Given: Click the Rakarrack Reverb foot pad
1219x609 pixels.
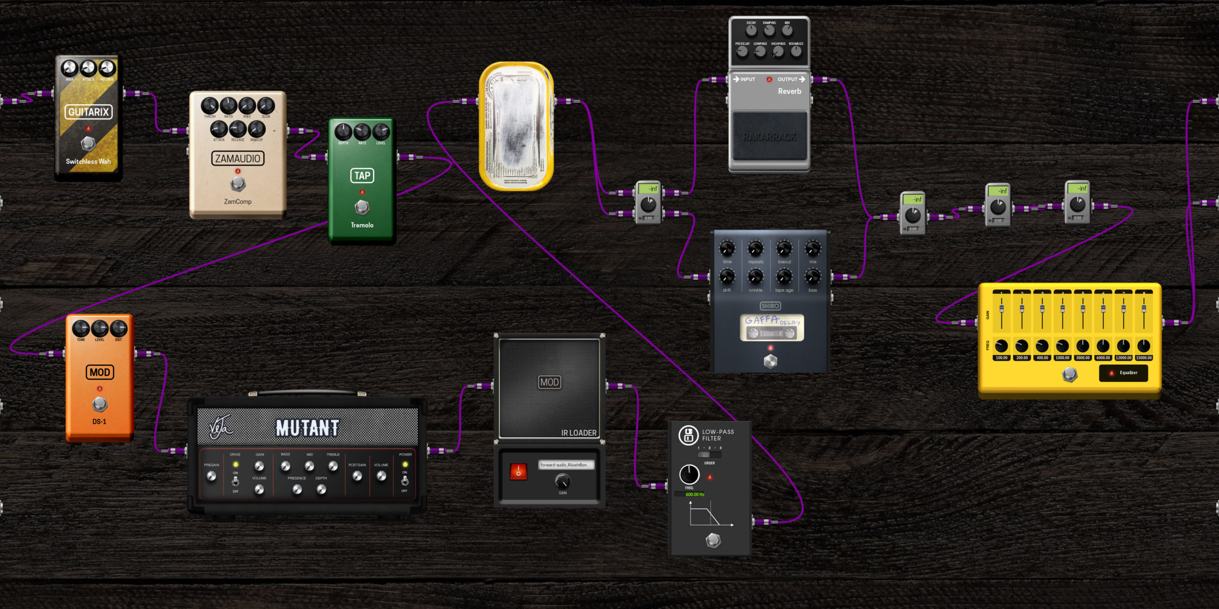Looking at the screenshot, I should (769, 136).
